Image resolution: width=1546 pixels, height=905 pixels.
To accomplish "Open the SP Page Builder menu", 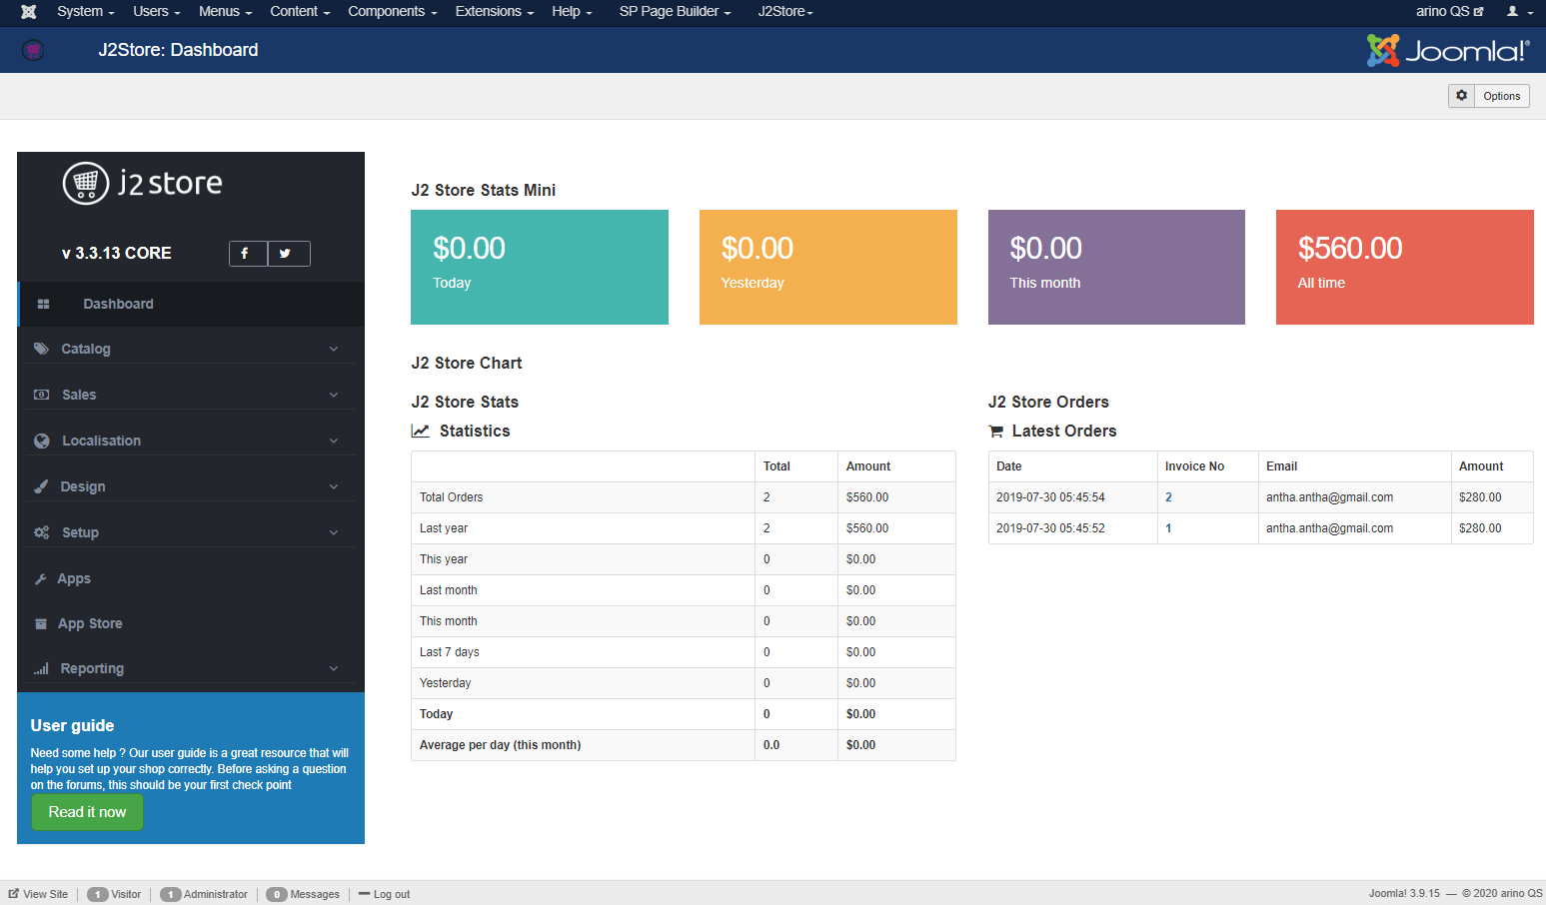I will click(675, 12).
